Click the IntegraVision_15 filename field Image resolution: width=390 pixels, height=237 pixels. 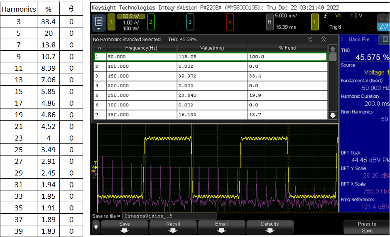click(x=169, y=216)
